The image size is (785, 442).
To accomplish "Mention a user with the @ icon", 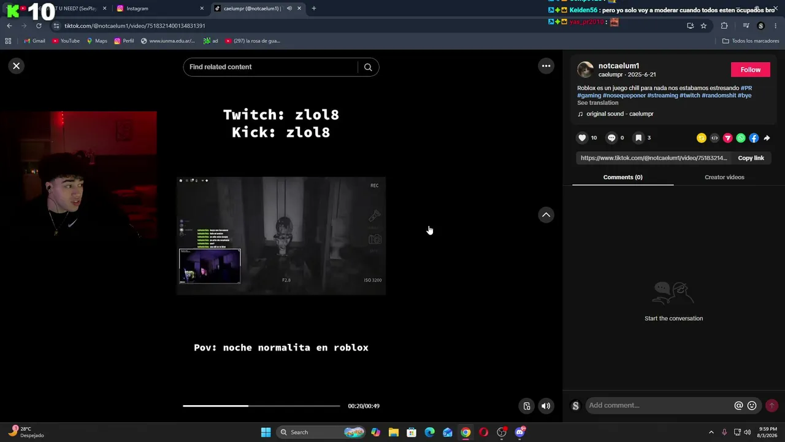I will point(738,405).
